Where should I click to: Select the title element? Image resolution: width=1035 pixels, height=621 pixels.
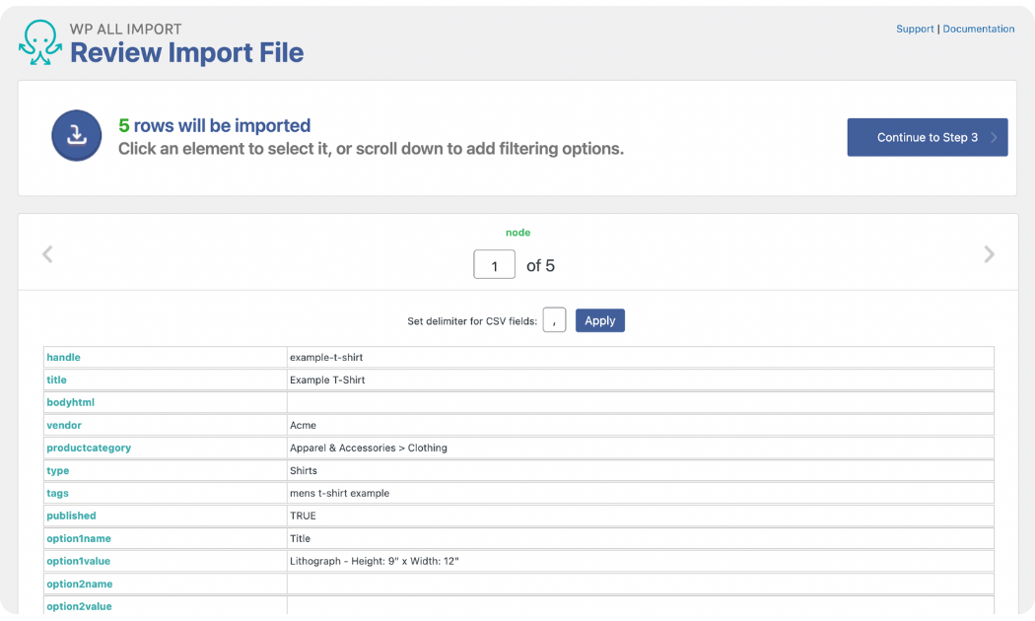click(x=56, y=379)
